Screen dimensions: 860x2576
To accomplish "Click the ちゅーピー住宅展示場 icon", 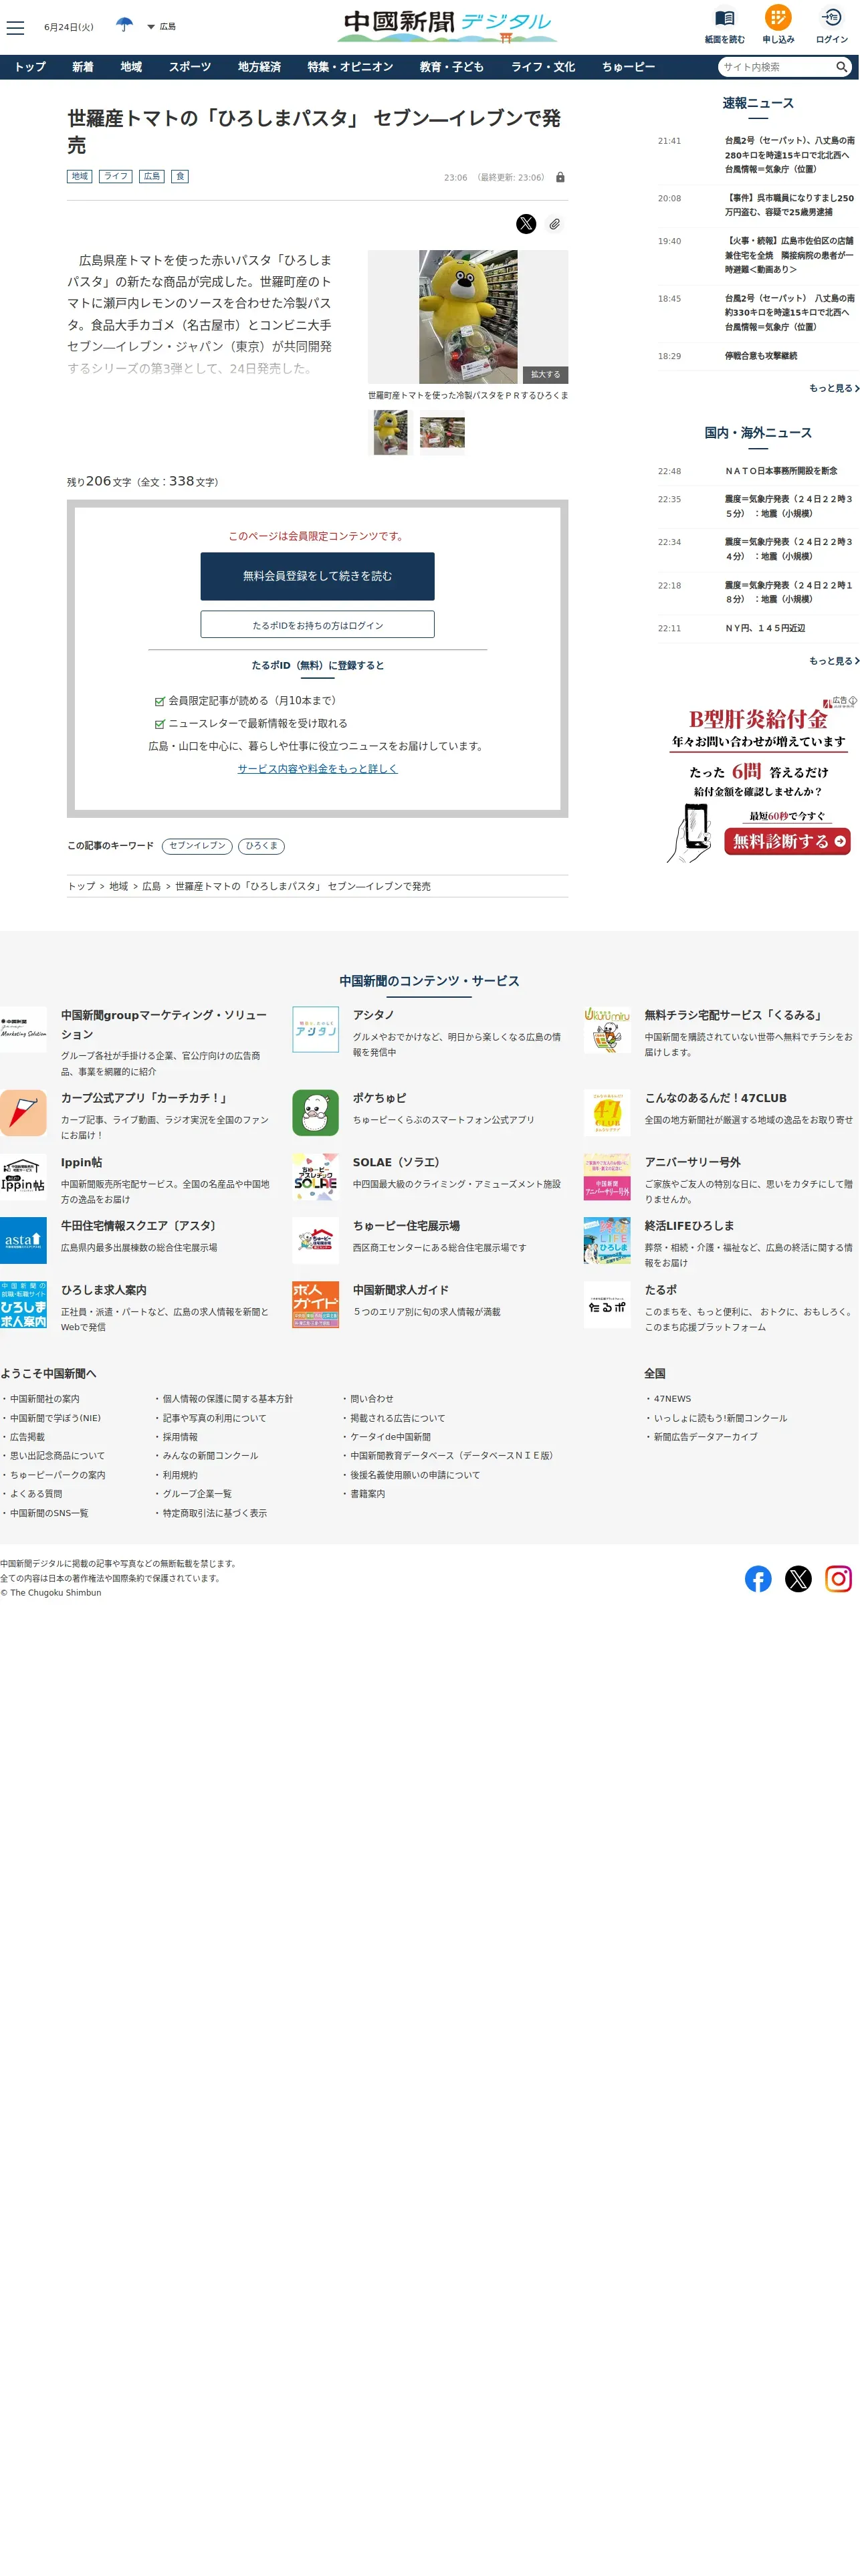I will [x=315, y=1241].
